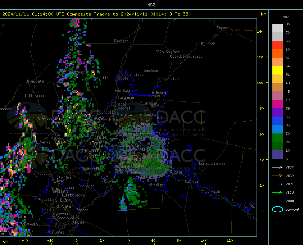This screenshot has height=245, width=303.
Task: Click the Zapata place label
Action: point(82,210)
